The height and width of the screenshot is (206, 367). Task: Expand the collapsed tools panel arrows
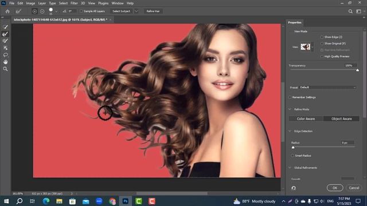2,17
